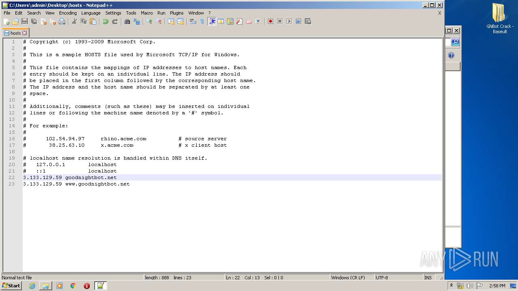Save the current recorded macro icon
Screen dimensions: 518x291
coord(308,21)
